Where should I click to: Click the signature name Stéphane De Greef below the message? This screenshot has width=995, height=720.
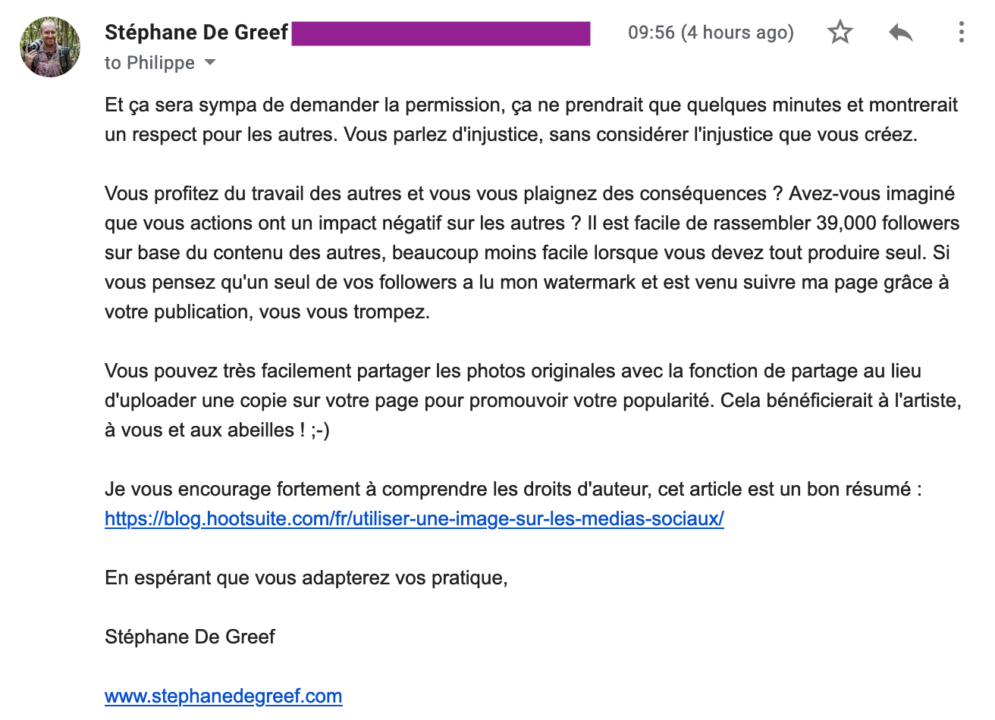(190, 637)
